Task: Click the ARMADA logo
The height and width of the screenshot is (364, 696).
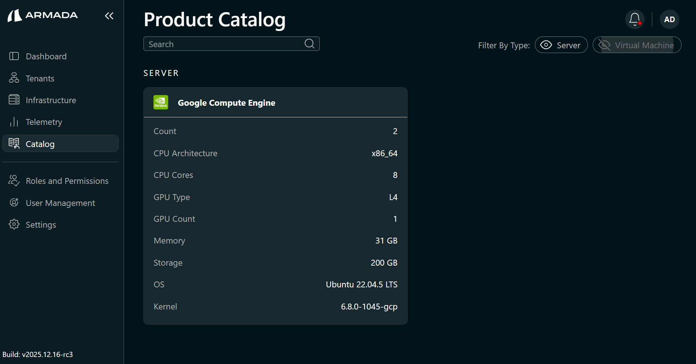Action: coord(43,15)
